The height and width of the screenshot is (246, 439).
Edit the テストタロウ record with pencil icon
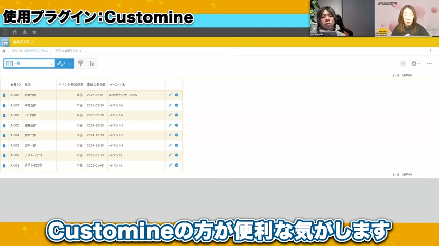170,166
